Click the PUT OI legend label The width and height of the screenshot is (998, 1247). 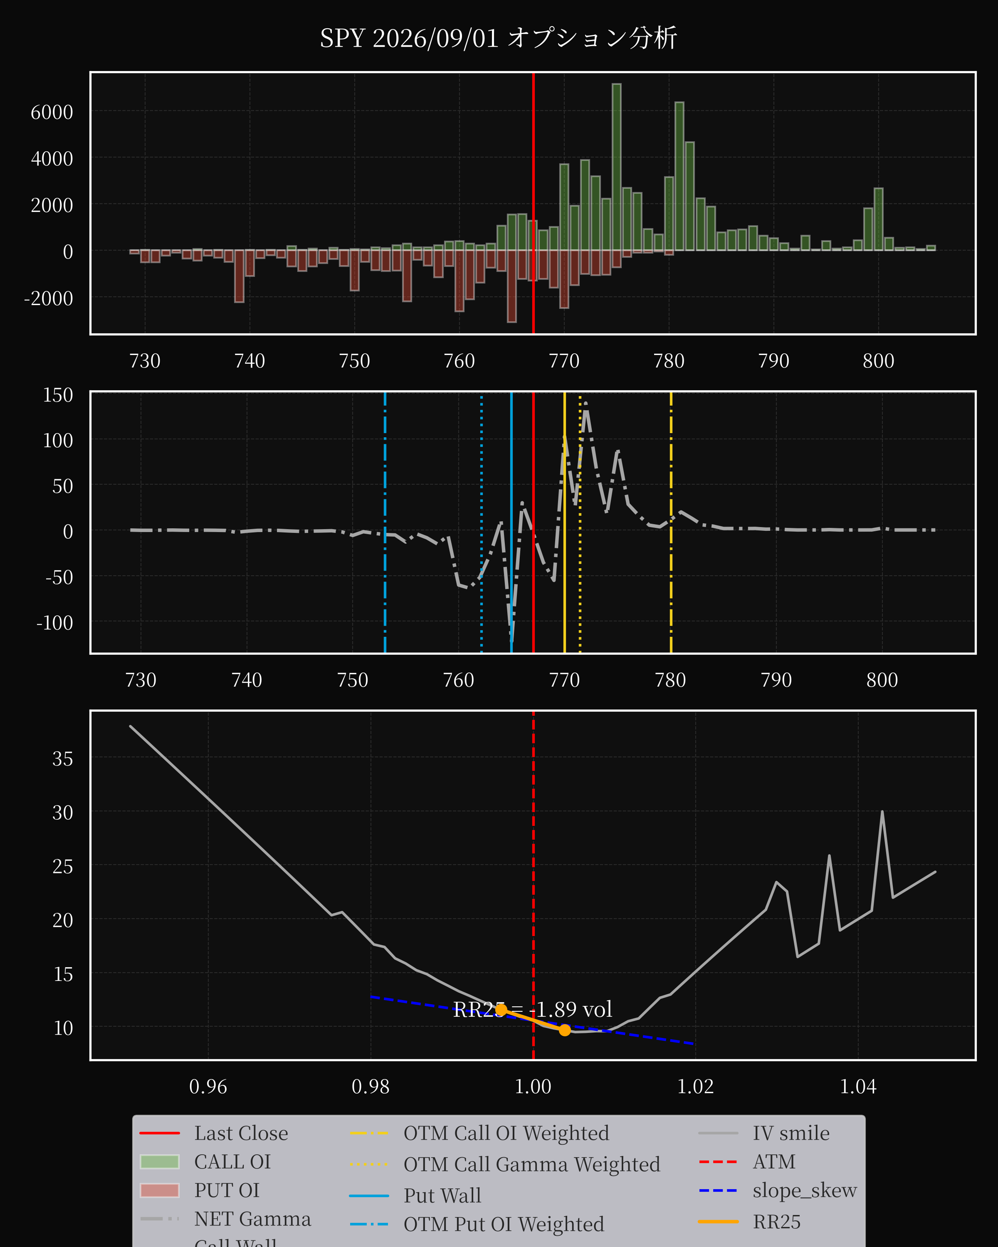click(227, 1190)
